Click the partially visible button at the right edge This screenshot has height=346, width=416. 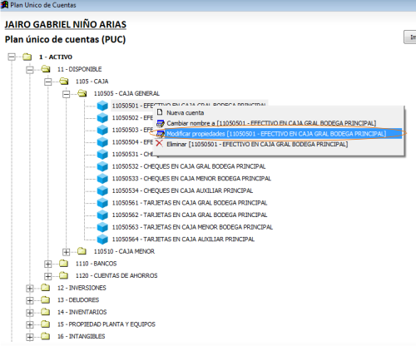tap(410, 37)
